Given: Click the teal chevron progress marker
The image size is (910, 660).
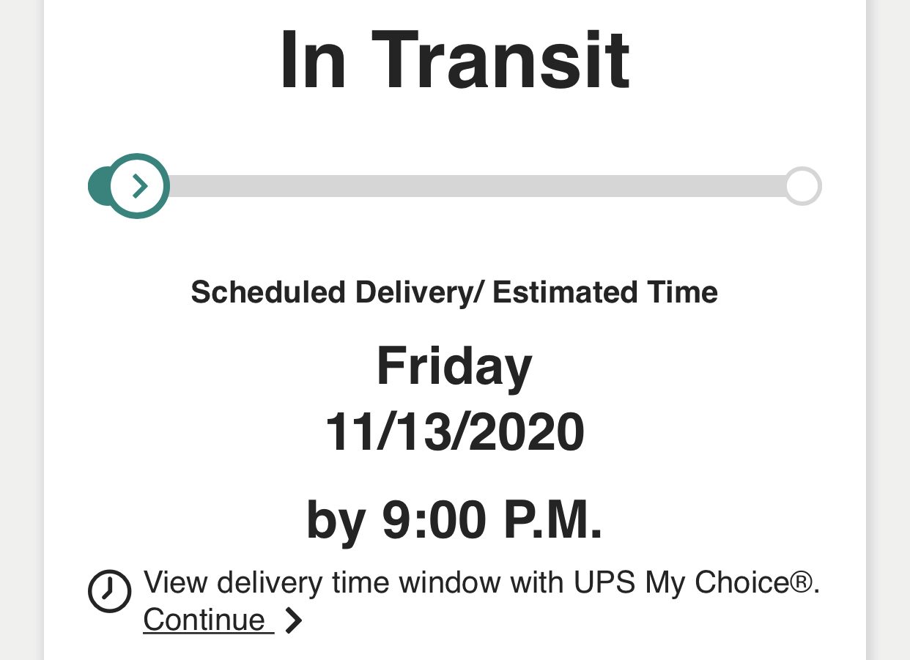Looking at the screenshot, I should [139, 186].
